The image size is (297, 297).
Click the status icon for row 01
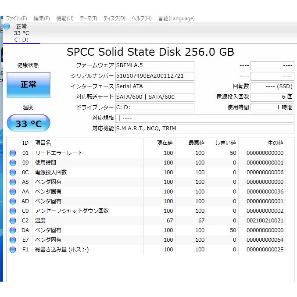tap(13, 153)
